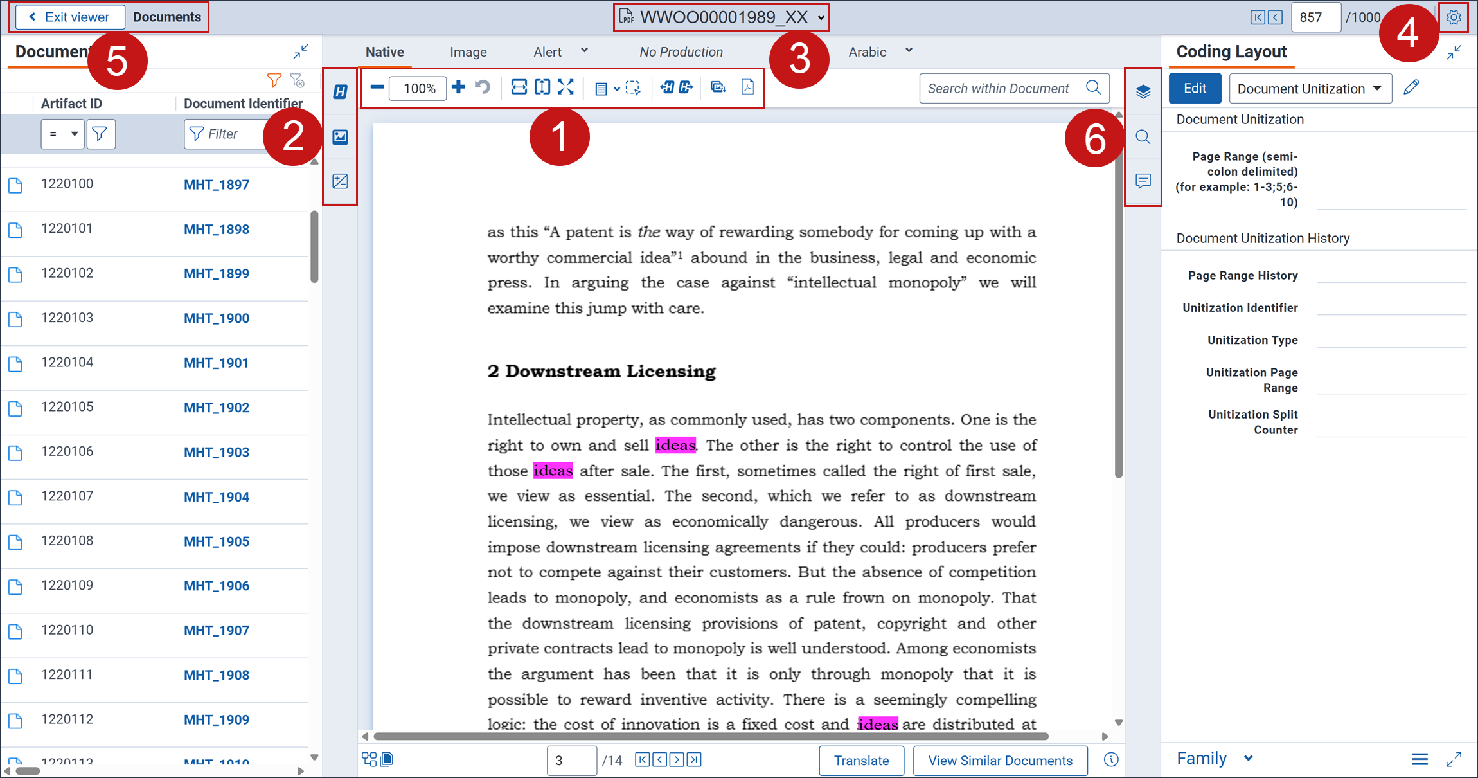Viewport: 1478px width, 778px height.
Task: Click View Similar Documents button
Action: tap(1000, 761)
